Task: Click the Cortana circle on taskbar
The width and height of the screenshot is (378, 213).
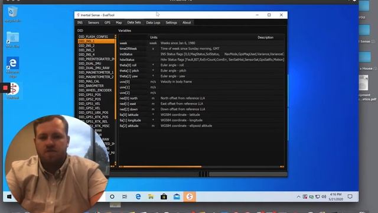Action: tap(112, 197)
